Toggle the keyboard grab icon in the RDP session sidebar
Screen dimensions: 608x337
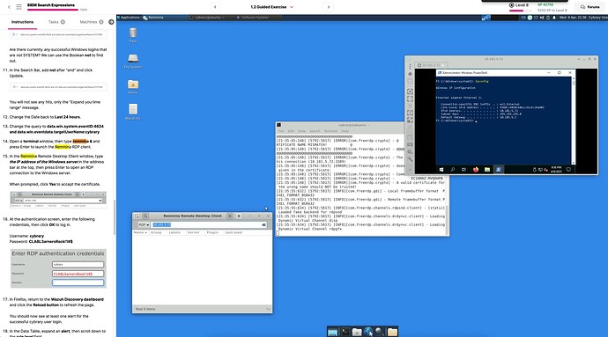tap(410, 144)
